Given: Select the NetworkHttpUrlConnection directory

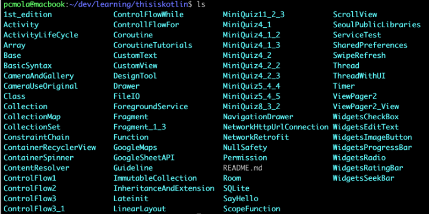Looking at the screenshot, I should tap(276, 127).
